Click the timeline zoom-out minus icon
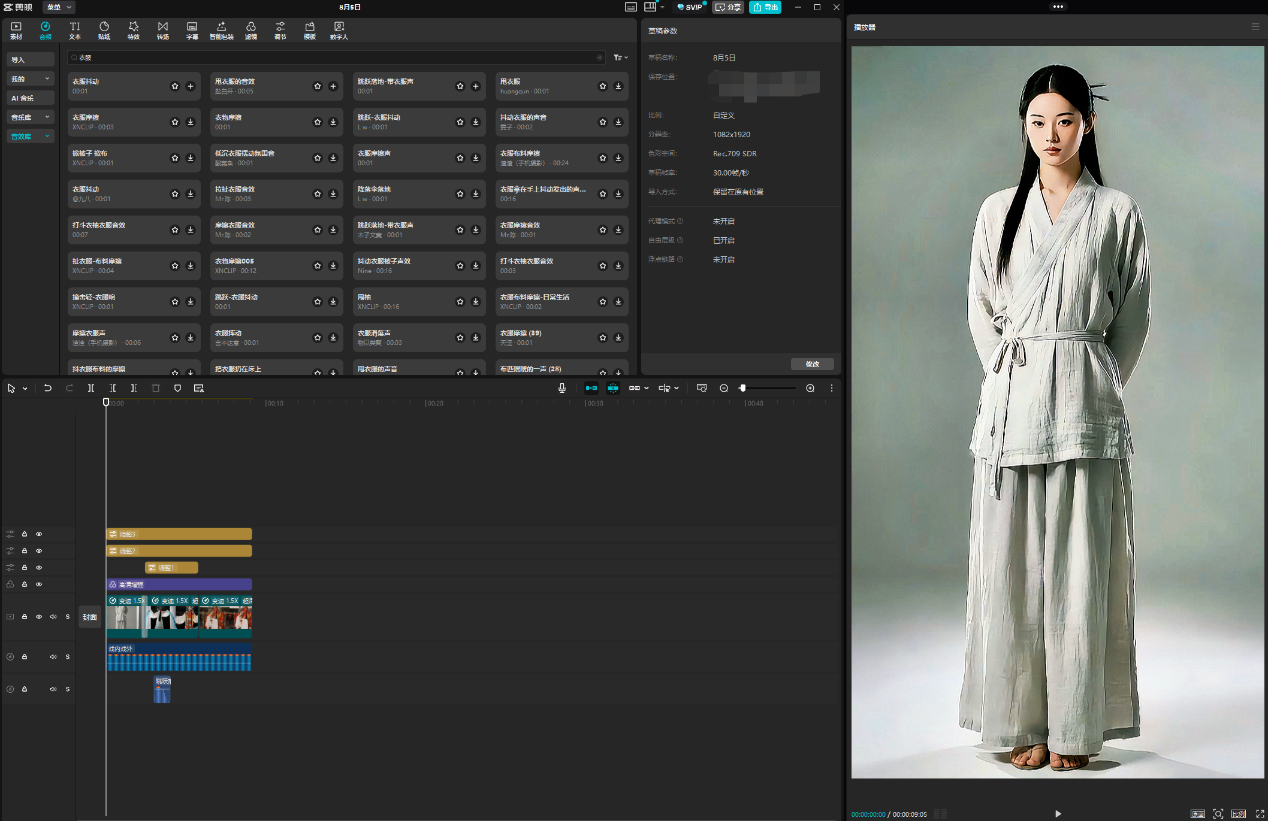The image size is (1268, 821). coord(724,388)
